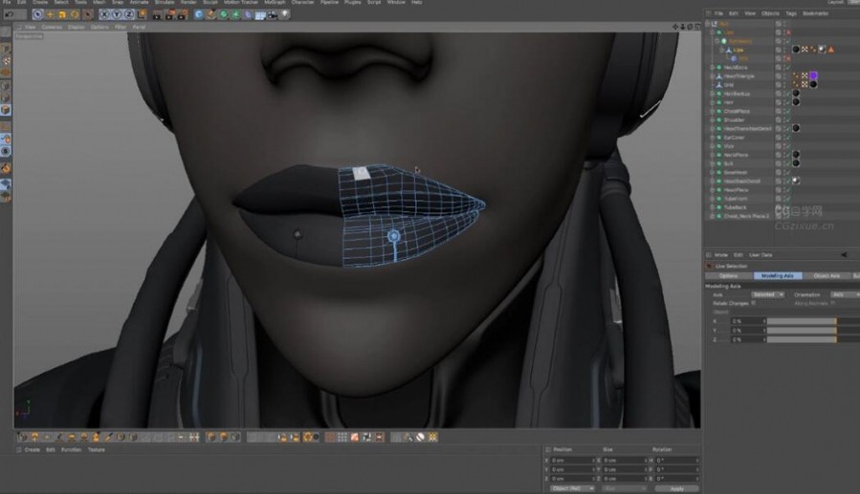Screen dimensions: 860x494
Task: Expand the NeckExtra tree item
Action: (x=713, y=67)
